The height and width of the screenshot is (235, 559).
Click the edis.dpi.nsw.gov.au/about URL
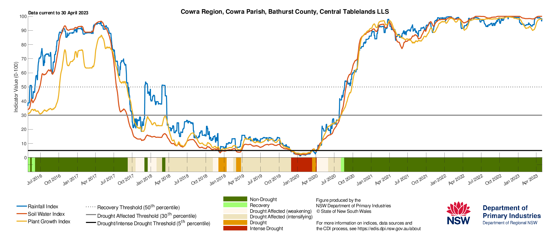tap(389, 228)
